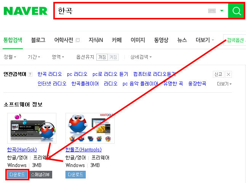Open the 정렬 sort dropdown
This screenshot has width=246, height=183.
10,57
